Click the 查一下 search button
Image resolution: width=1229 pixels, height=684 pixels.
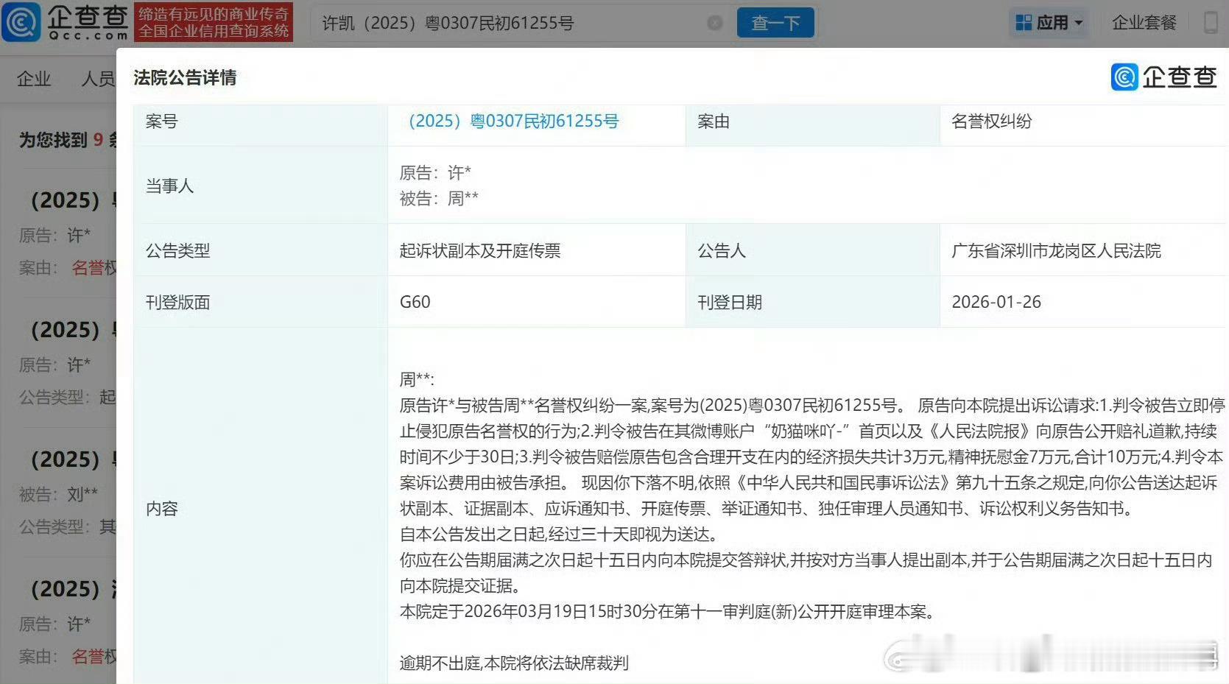775,23
